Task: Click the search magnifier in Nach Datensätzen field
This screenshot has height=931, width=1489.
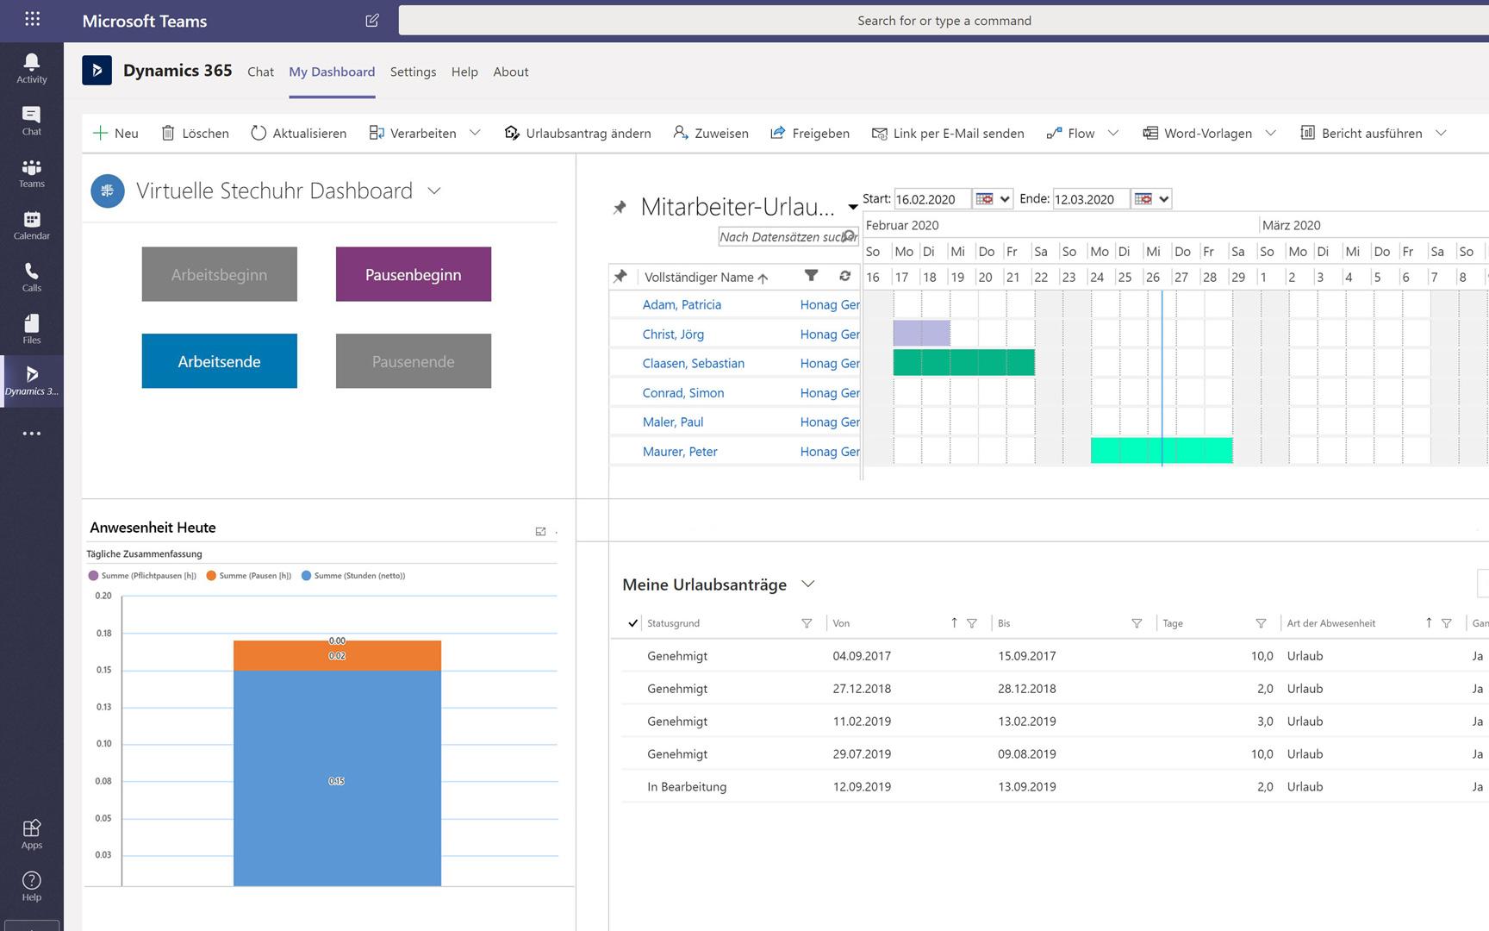Action: pos(849,236)
